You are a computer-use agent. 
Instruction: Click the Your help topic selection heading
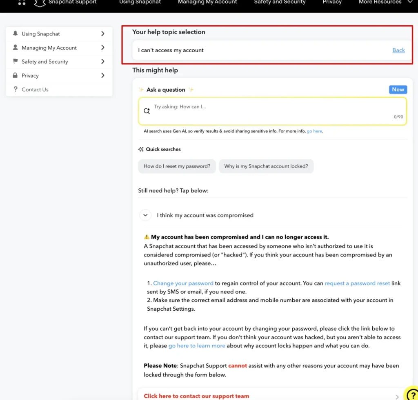[169, 32]
